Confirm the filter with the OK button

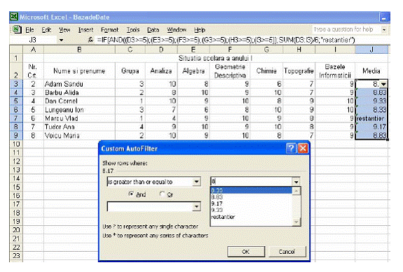pyautogui.click(x=246, y=252)
